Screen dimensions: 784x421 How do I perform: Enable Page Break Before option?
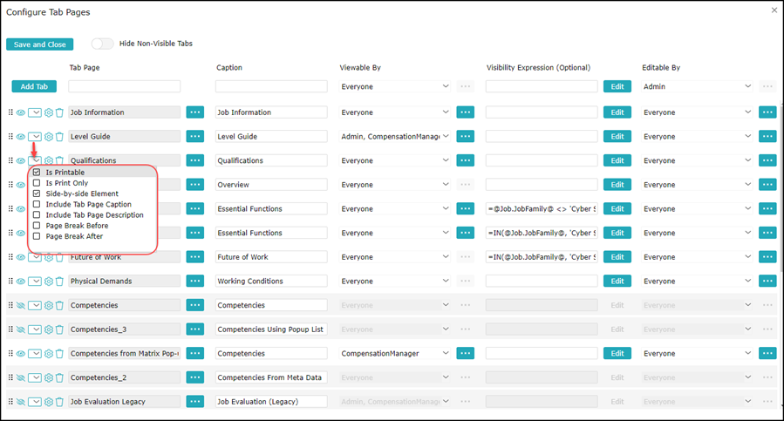[37, 226]
